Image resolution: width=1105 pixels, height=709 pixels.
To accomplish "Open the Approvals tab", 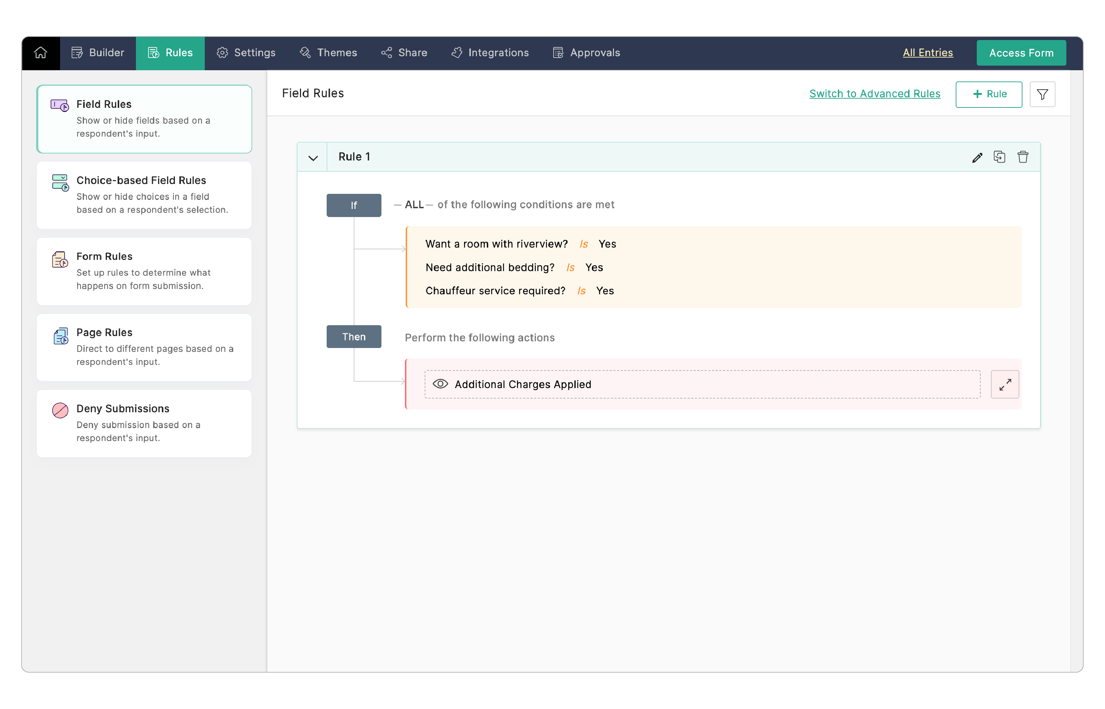I will click(x=586, y=53).
